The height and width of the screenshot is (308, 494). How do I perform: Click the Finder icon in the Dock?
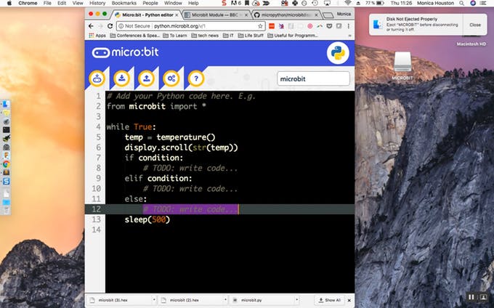6,105
